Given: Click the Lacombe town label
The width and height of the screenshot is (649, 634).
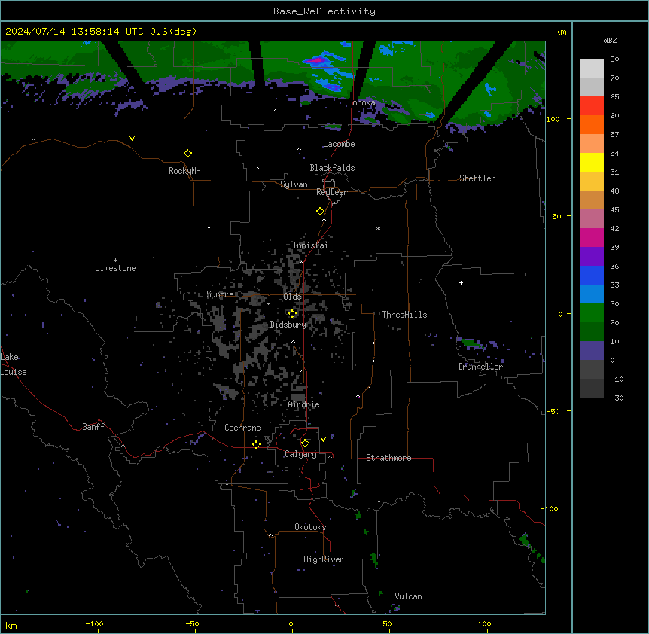Looking at the screenshot, I should pyautogui.click(x=339, y=144).
